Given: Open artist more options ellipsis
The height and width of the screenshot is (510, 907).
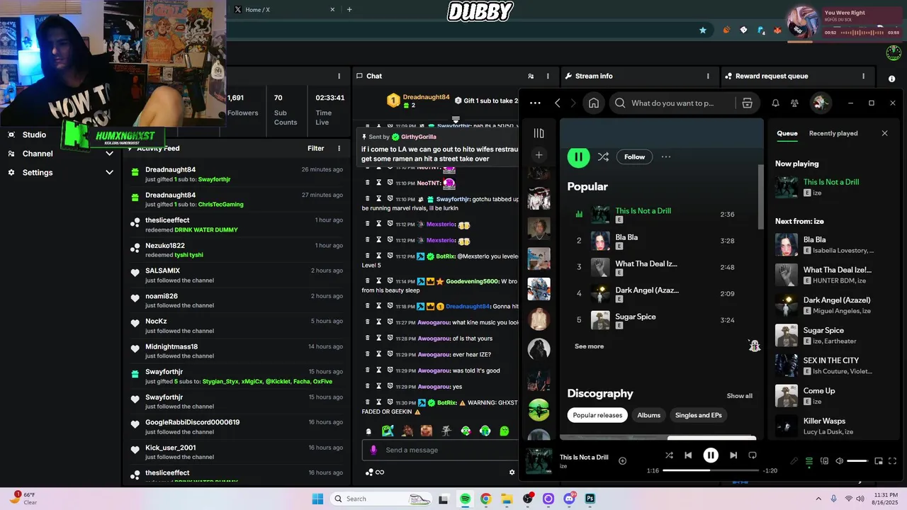Looking at the screenshot, I should 665,157.
